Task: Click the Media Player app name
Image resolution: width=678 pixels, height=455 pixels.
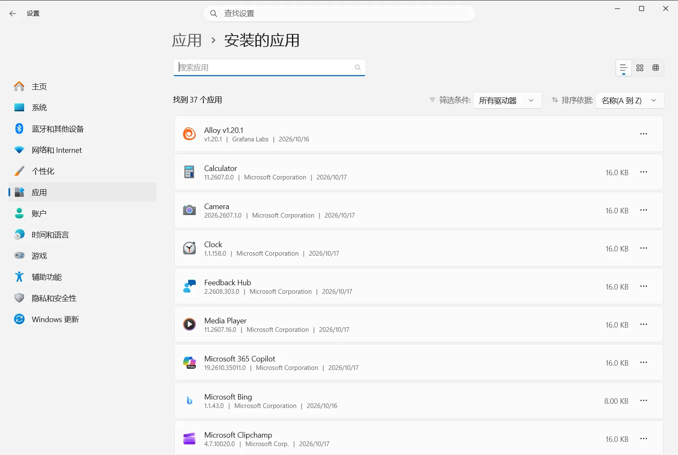Action: pos(225,321)
